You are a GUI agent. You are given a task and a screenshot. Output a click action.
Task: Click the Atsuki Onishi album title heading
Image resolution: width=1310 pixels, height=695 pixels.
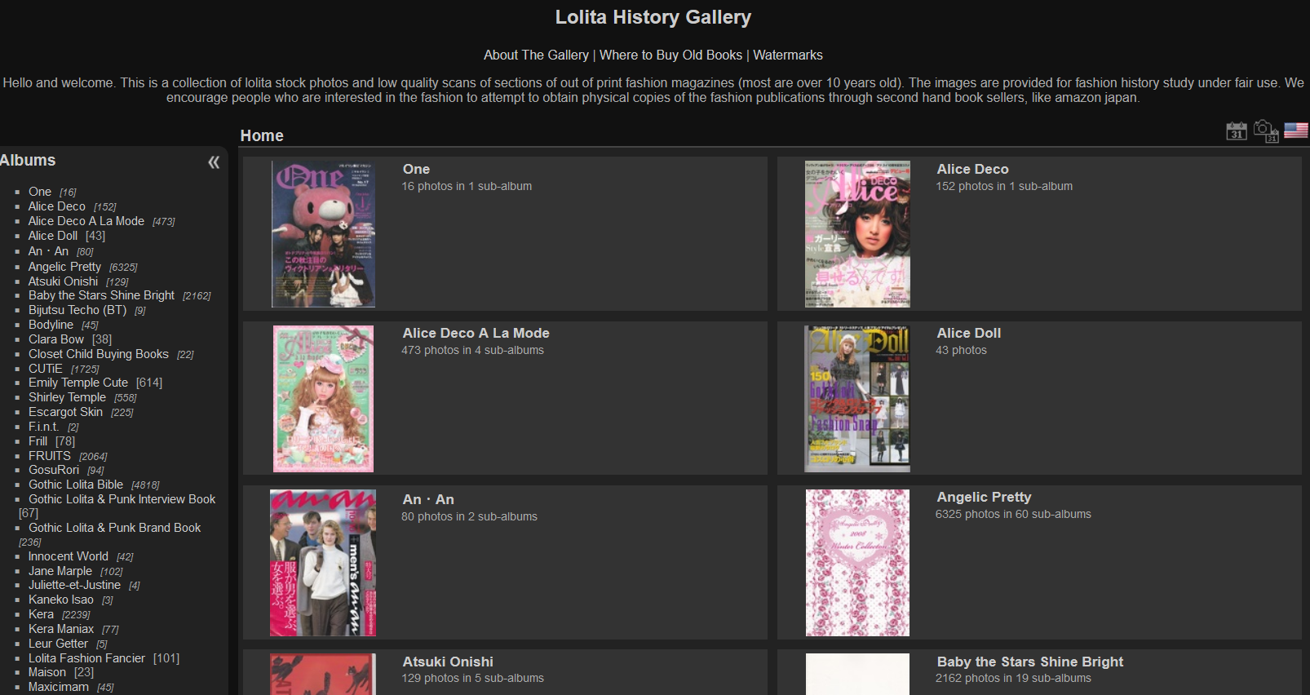[x=448, y=662]
